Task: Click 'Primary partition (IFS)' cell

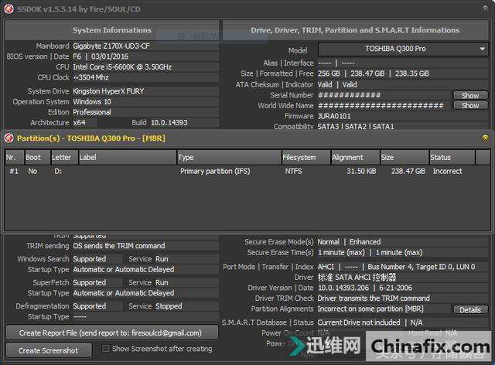Action: pos(215,171)
